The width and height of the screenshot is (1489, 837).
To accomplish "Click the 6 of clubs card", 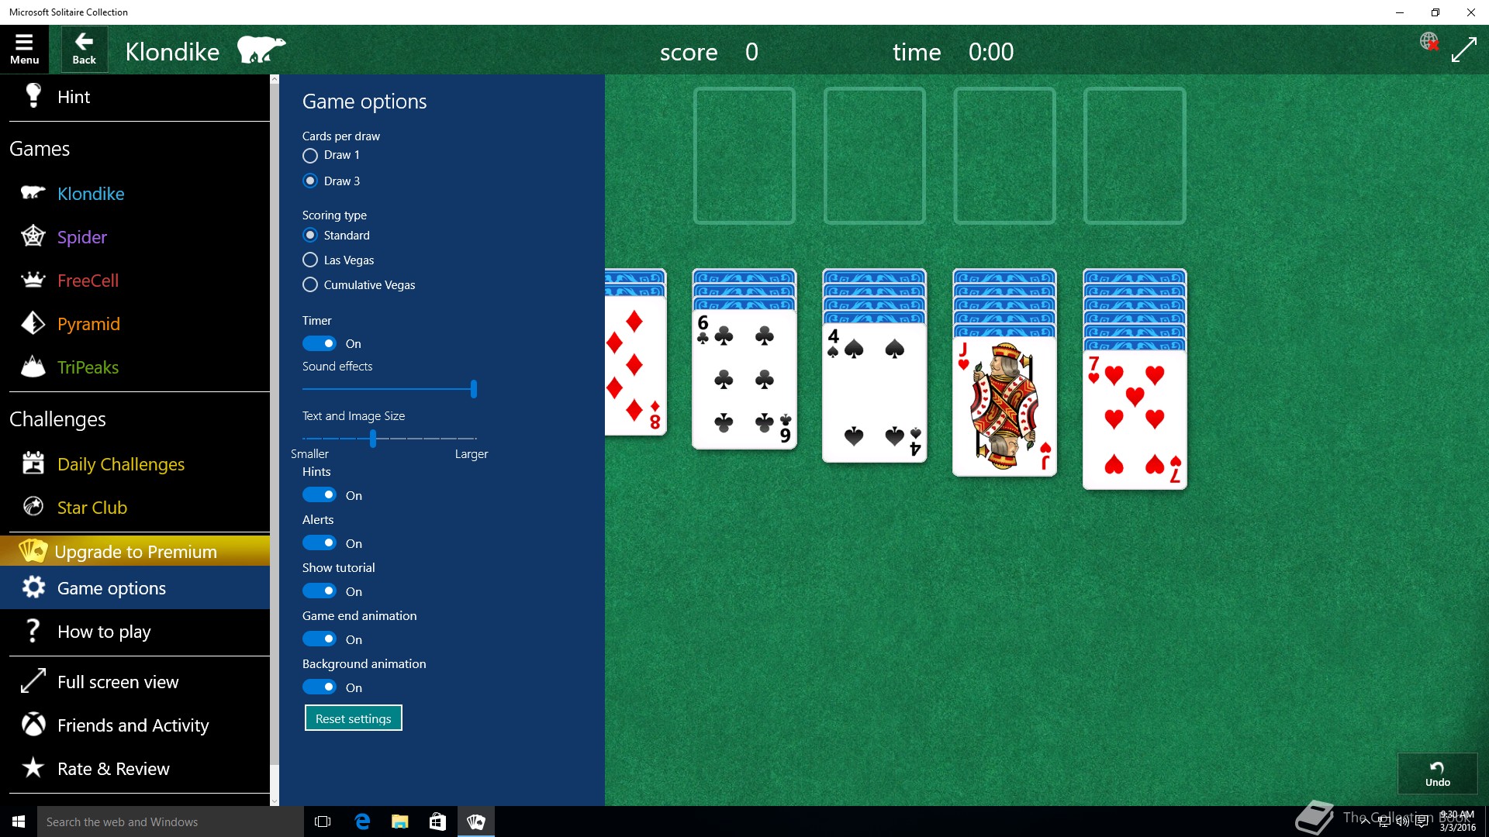I will [x=744, y=379].
